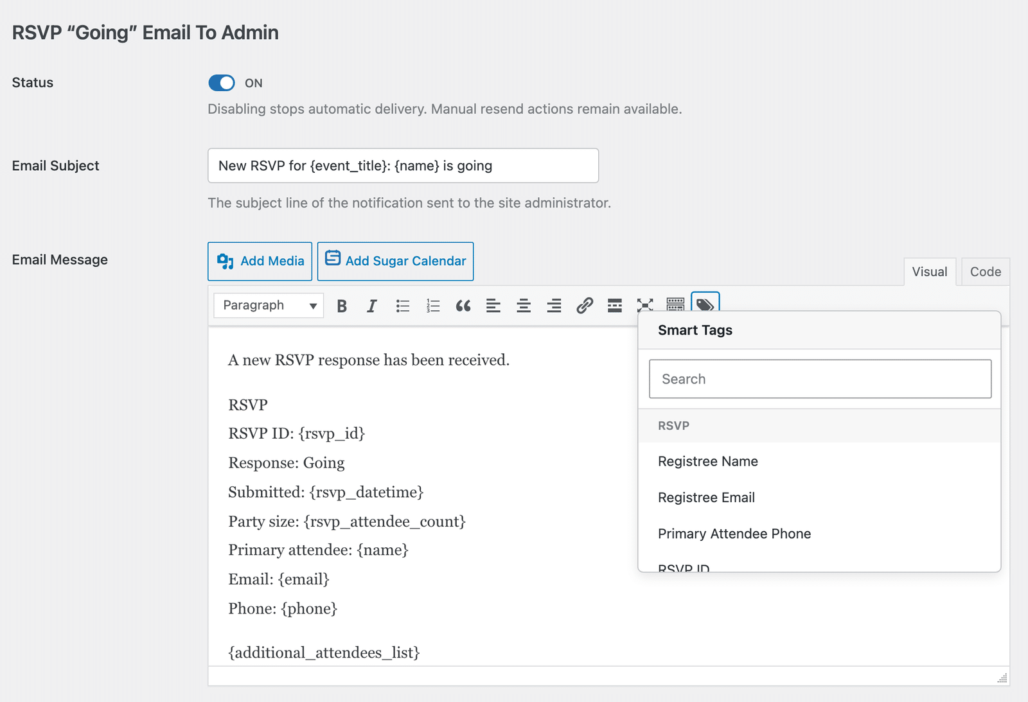Screen dimensions: 1028x702
Task: Insert a numbered list
Action: [433, 306]
